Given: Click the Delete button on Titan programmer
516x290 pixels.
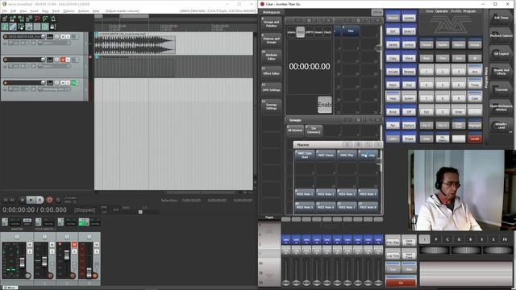Looking at the screenshot, I should (393, 45).
